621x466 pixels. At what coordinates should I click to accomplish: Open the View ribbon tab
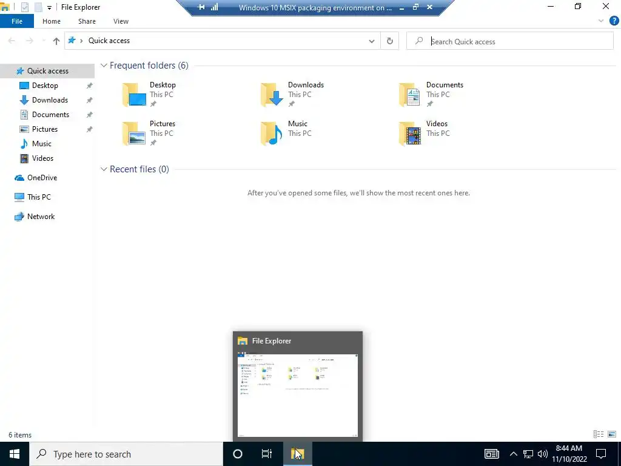(121, 21)
